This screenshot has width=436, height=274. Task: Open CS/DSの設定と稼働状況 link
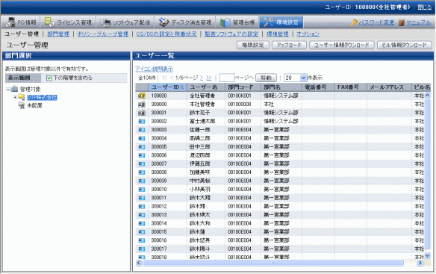pos(166,34)
